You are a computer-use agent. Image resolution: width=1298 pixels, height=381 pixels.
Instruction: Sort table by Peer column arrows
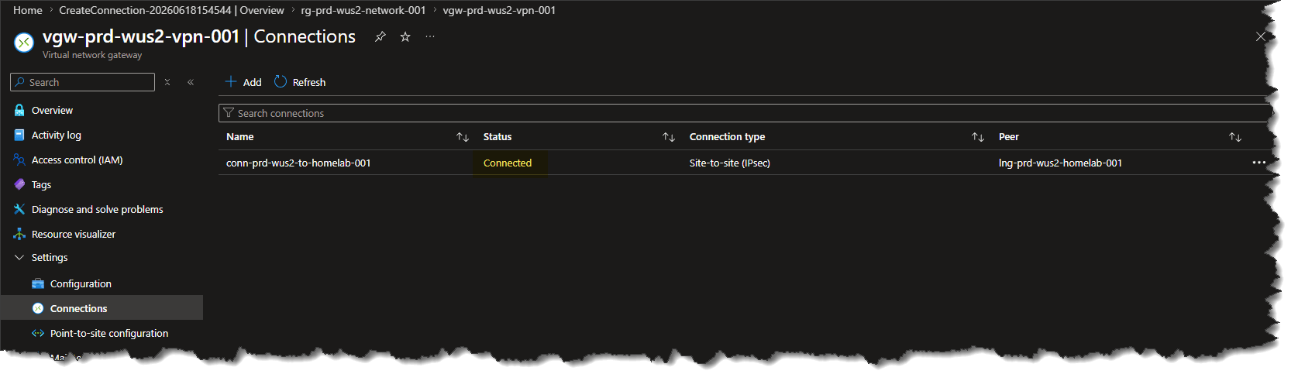pyautogui.click(x=1235, y=137)
